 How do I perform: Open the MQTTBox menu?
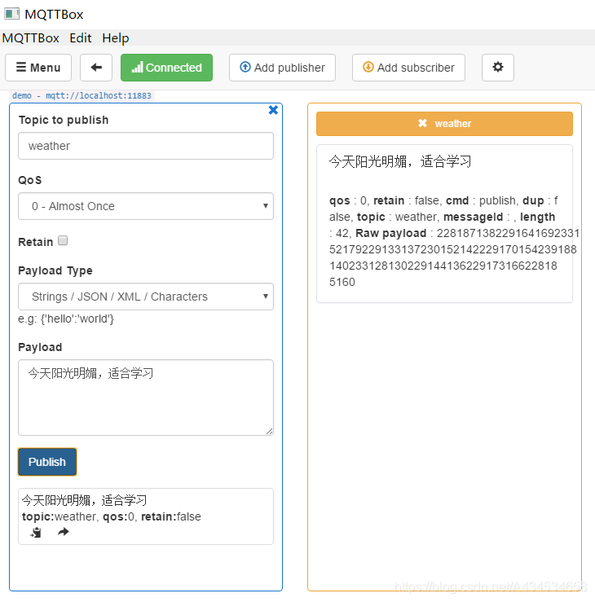point(31,38)
